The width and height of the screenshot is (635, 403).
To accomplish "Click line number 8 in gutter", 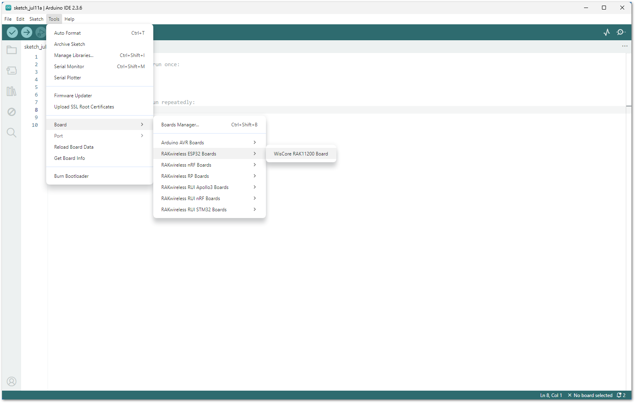I will point(36,110).
